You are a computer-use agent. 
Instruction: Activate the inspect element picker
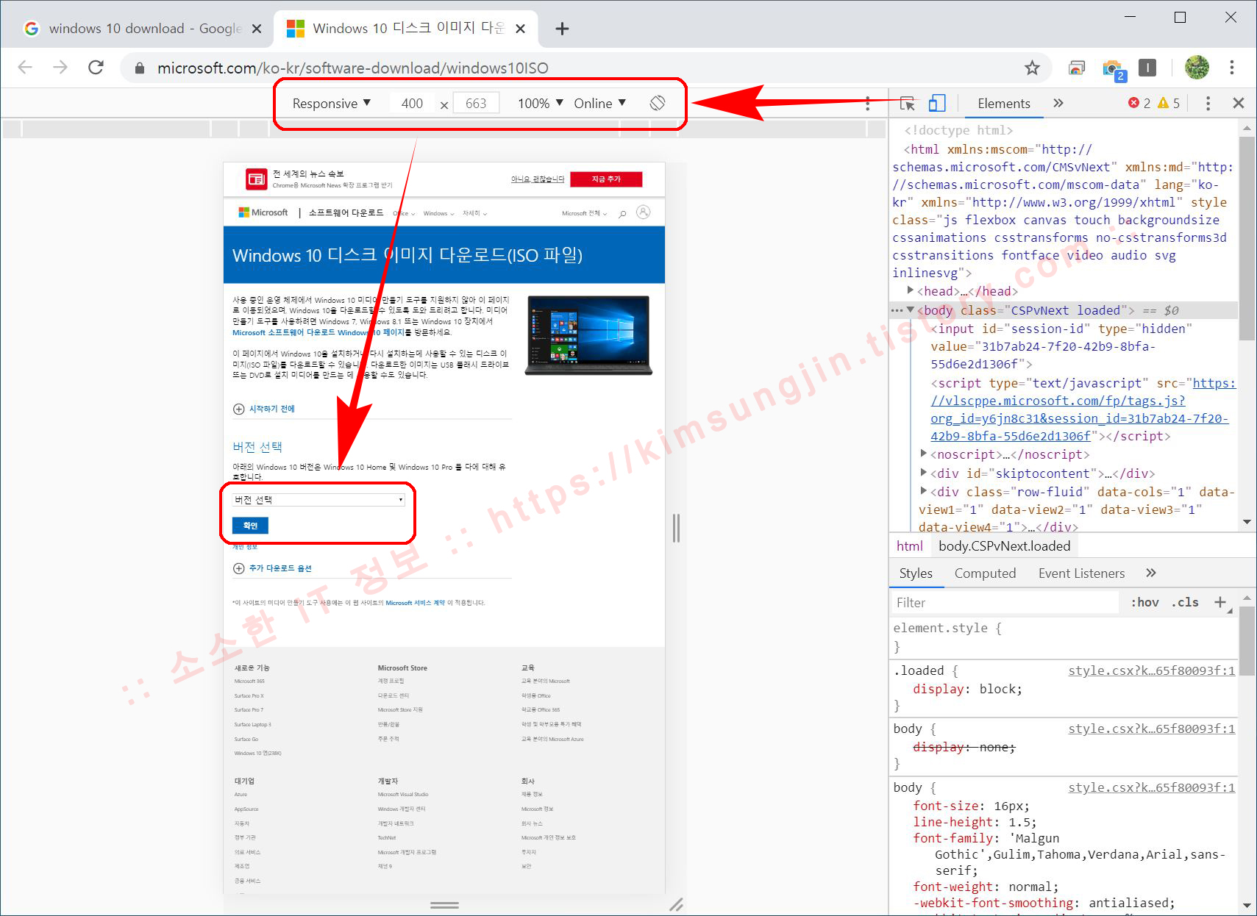908,104
